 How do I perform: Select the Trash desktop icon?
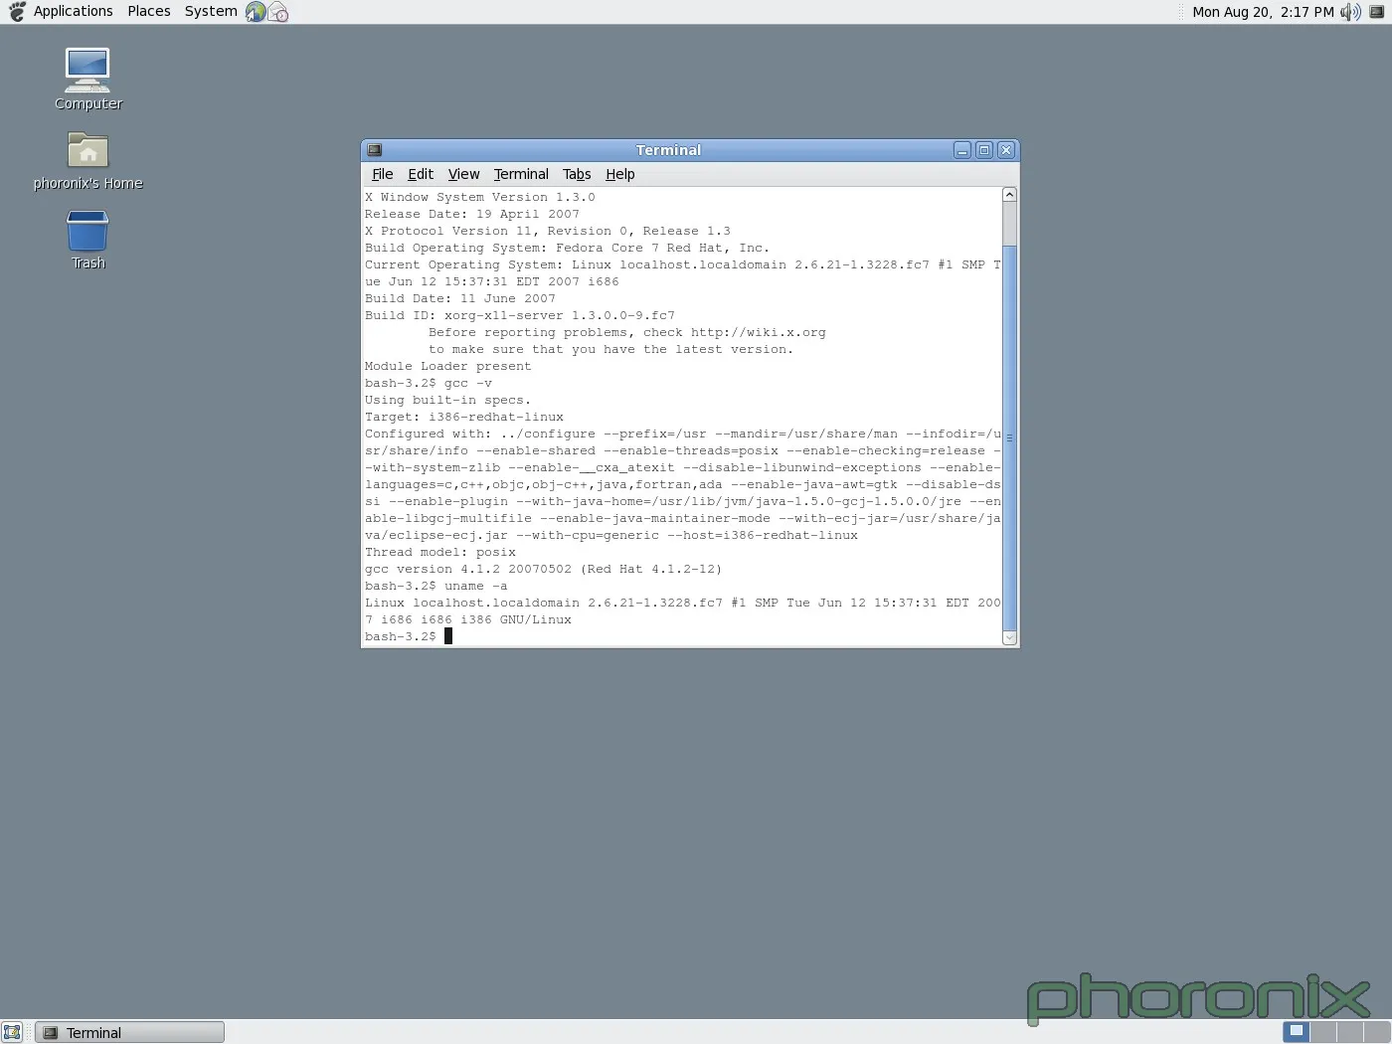[87, 240]
